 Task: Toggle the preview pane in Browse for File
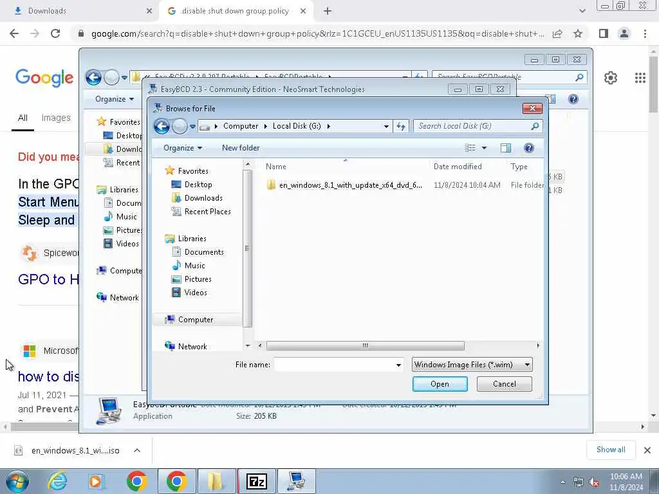click(x=506, y=148)
